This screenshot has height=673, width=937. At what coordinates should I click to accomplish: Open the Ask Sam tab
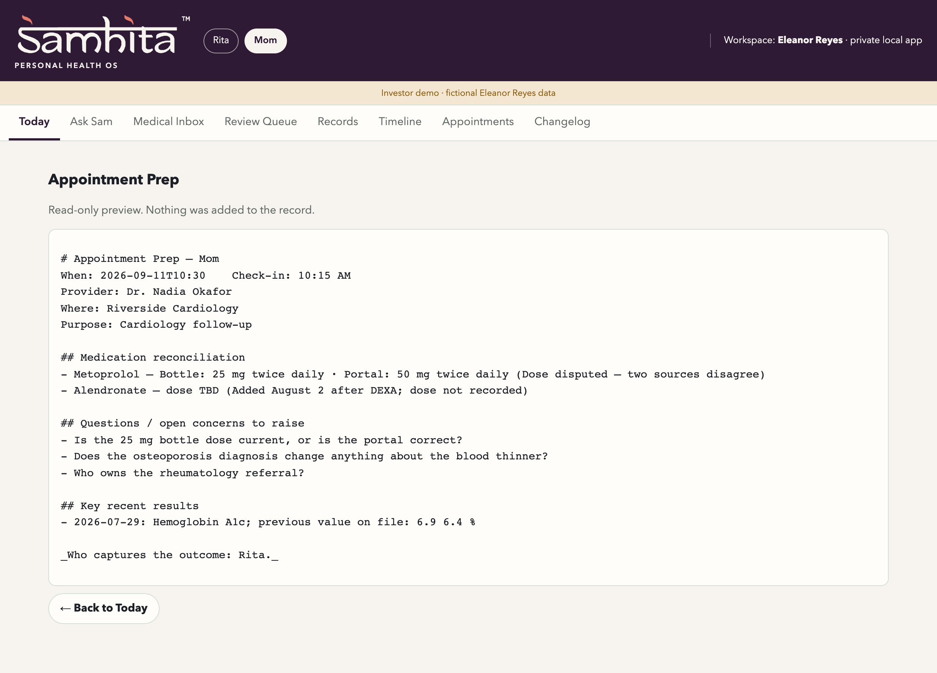pyautogui.click(x=91, y=122)
